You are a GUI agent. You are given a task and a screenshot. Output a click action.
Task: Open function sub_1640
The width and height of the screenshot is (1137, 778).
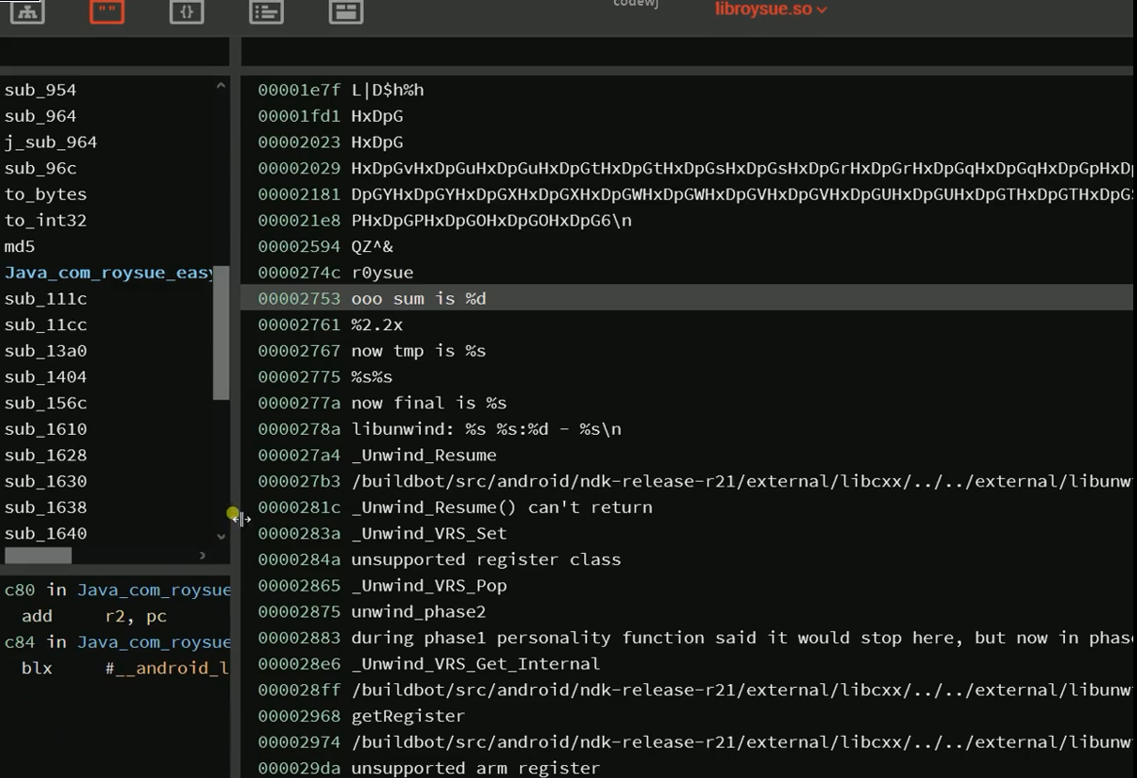click(45, 533)
